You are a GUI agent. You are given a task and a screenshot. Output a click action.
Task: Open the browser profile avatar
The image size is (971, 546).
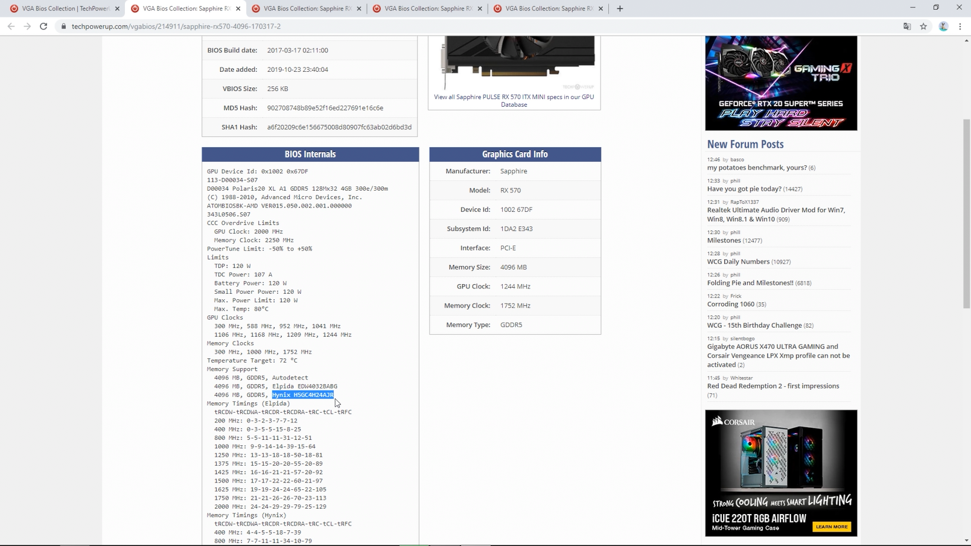943,27
